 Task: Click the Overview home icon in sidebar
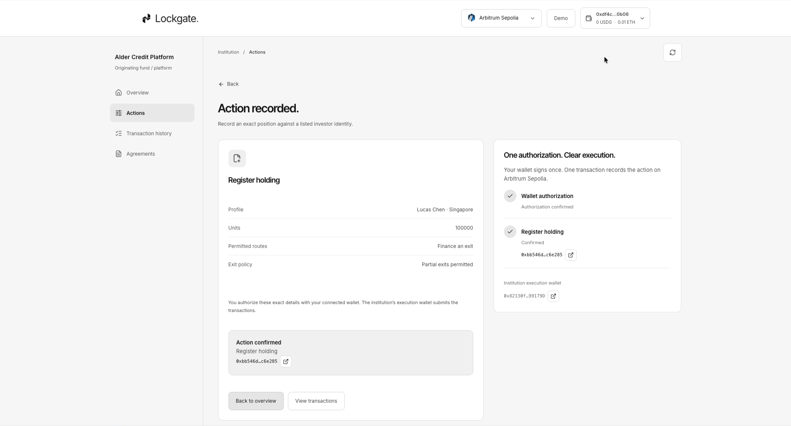pos(118,93)
